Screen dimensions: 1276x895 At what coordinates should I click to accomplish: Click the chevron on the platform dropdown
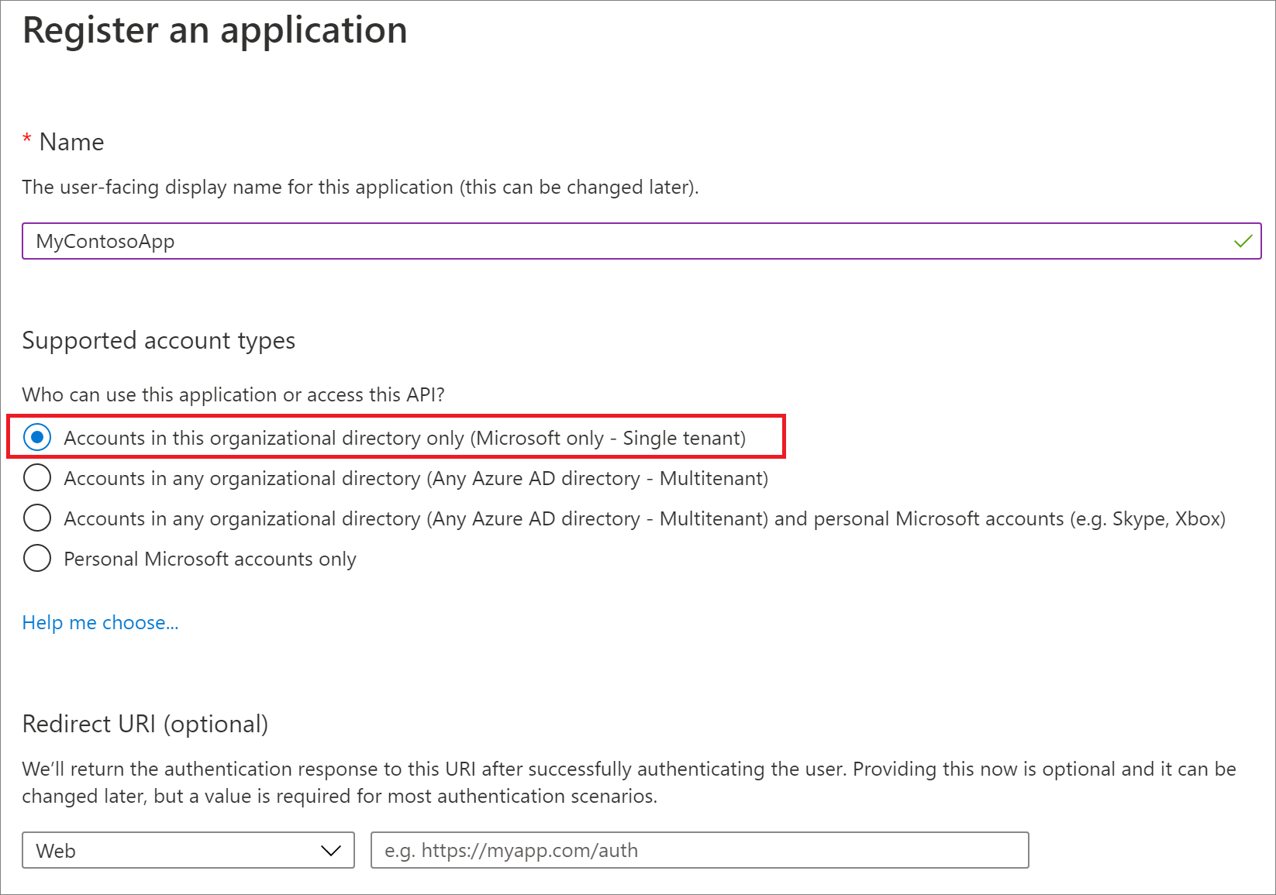(331, 850)
